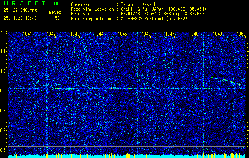This screenshot has height=158, width=249.
Task: Click the 1048 time marker
Action: (x=194, y=34)
